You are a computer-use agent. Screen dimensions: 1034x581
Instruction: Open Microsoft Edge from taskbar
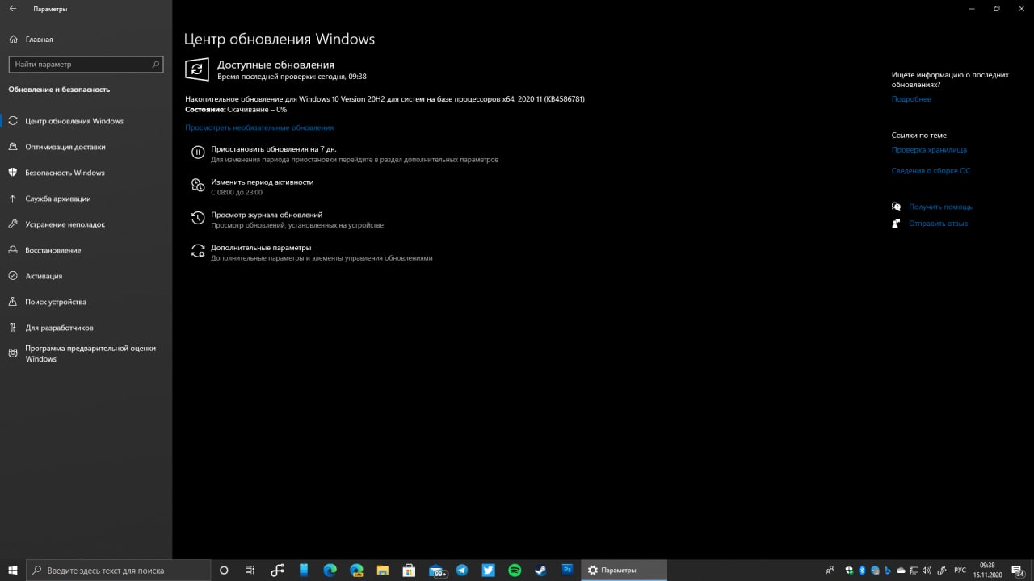[x=330, y=570]
